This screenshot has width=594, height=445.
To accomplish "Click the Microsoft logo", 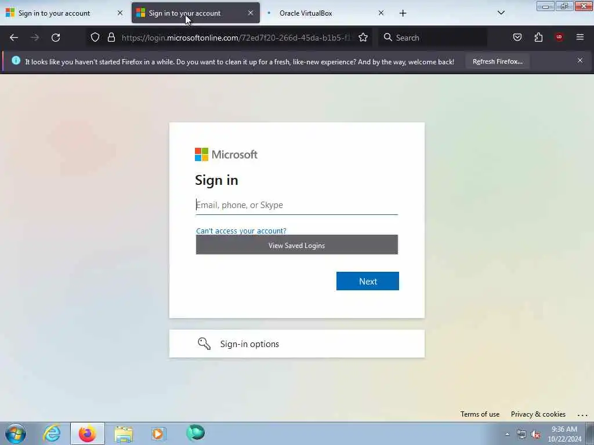I will pyautogui.click(x=226, y=154).
